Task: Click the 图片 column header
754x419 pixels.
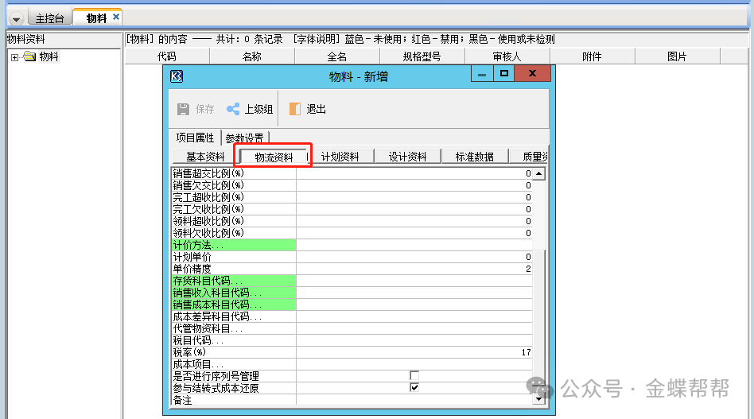Action: [677, 56]
